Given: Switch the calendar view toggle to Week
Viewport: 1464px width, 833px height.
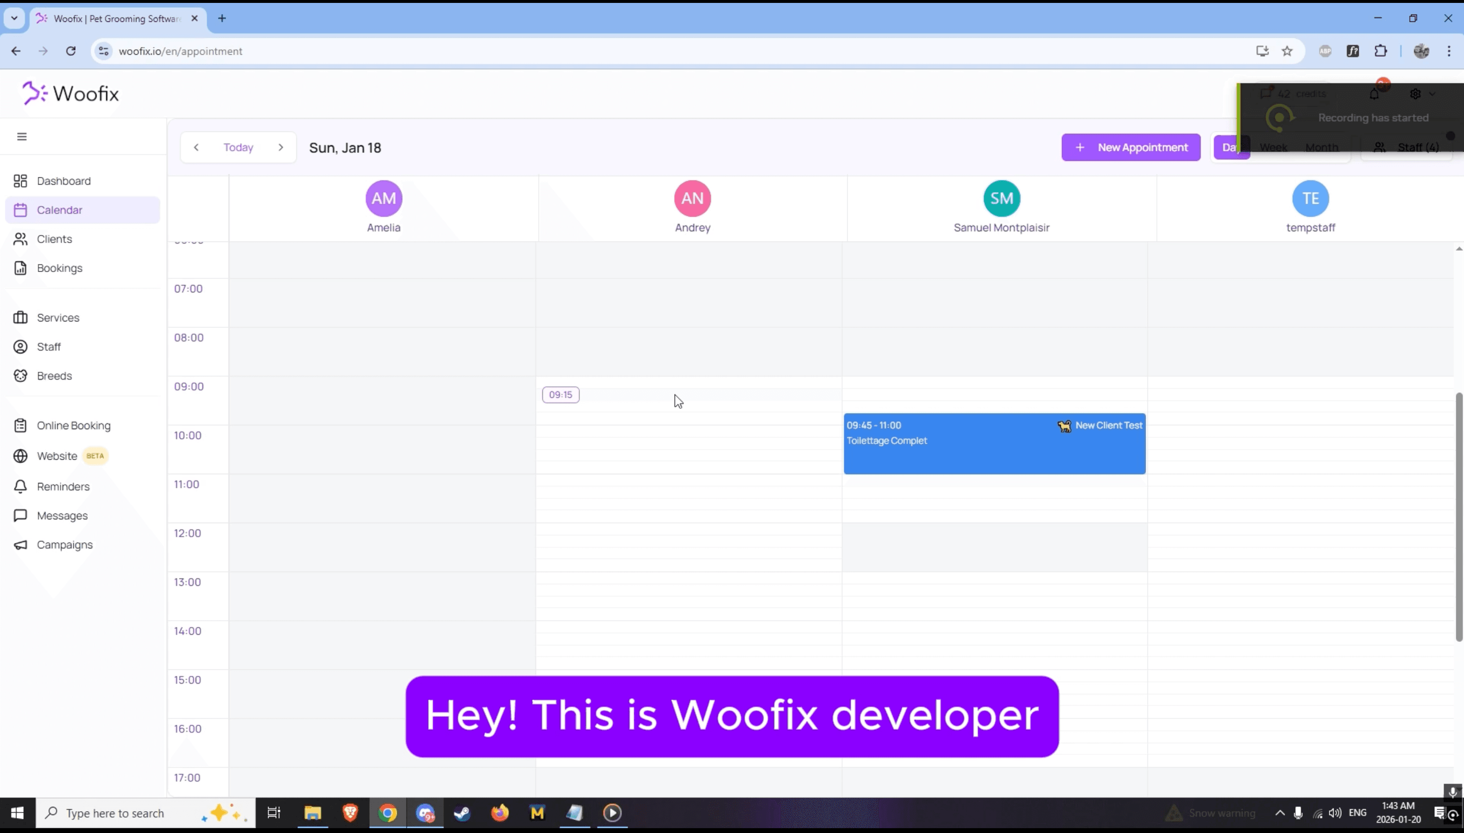Looking at the screenshot, I should click(x=1274, y=147).
